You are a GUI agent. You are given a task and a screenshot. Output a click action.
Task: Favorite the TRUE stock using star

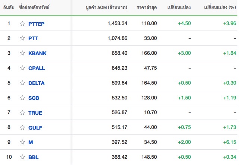(x=22, y=113)
